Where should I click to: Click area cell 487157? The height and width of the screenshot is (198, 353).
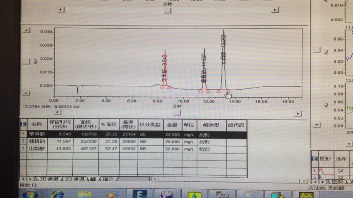(86, 149)
